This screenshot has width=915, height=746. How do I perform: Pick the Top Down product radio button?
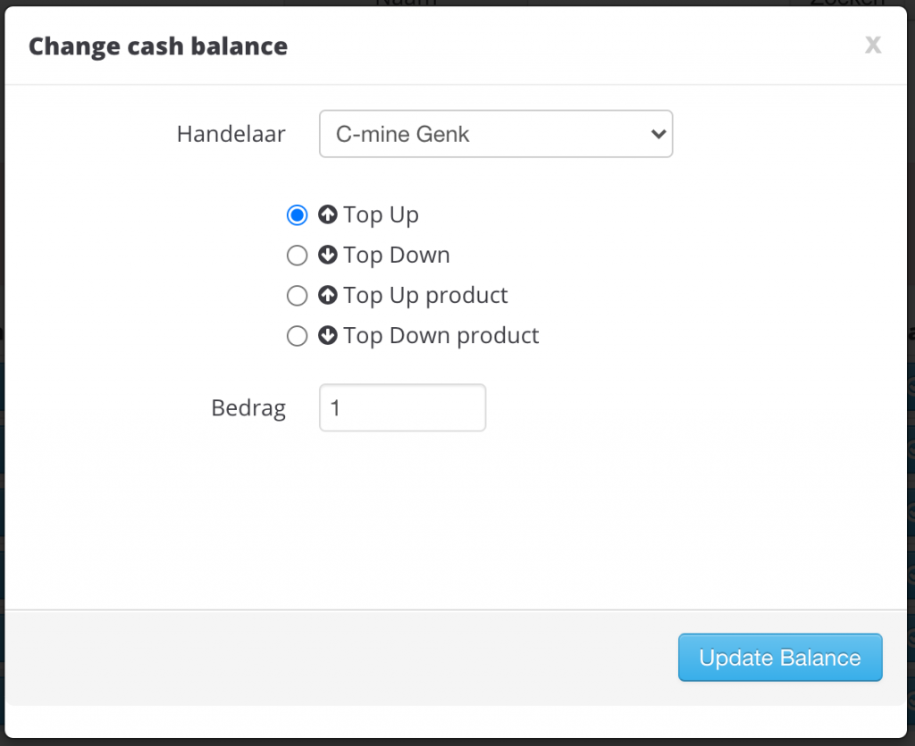[x=297, y=336]
